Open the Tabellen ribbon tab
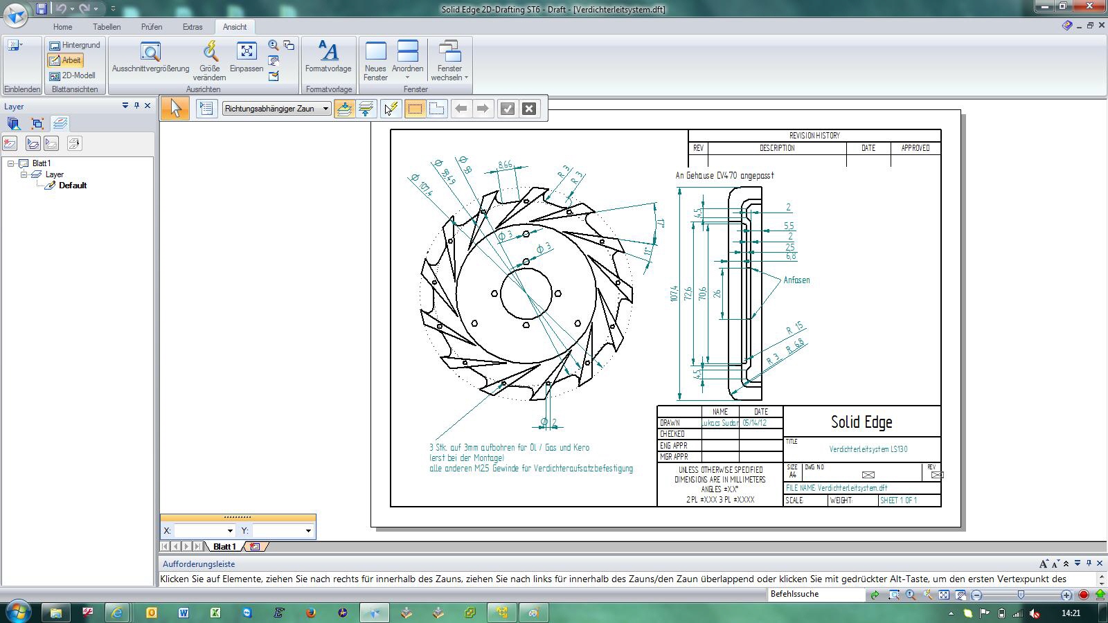The image size is (1108, 623). [x=107, y=27]
